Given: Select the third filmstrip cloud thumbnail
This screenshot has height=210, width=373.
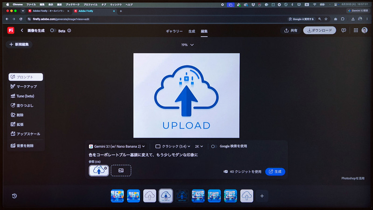Looking at the screenshot, I should (x=150, y=196).
